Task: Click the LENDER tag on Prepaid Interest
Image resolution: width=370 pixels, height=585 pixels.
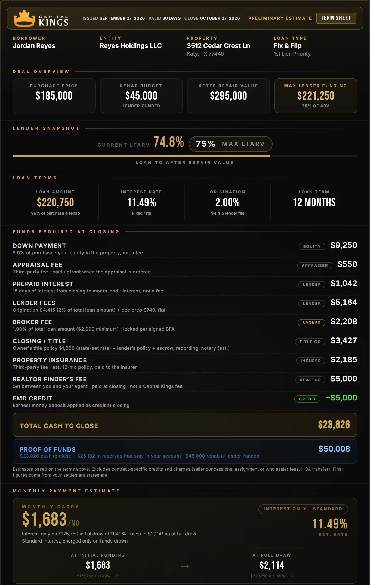Action: pos(312,285)
